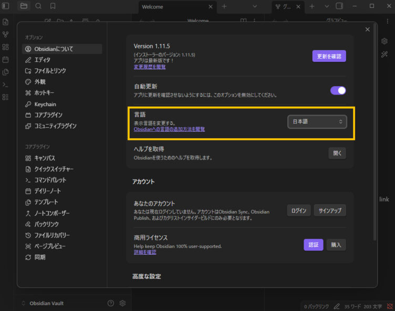The height and width of the screenshot is (311, 395).
Task: Close the settings dialog with the X
Action: [x=368, y=29]
